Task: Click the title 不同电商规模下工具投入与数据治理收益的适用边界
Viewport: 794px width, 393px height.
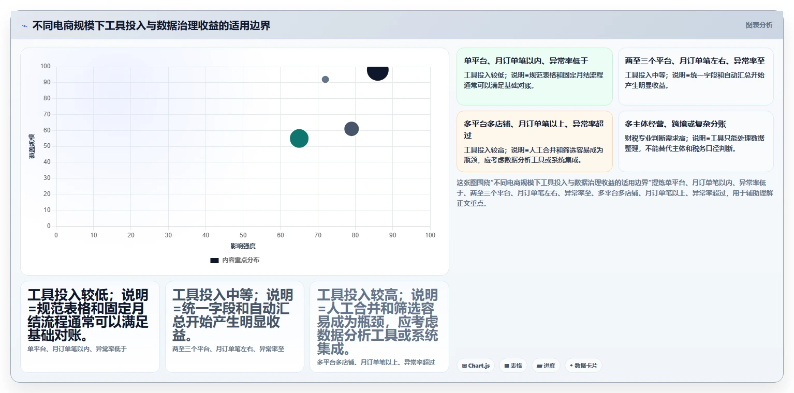Action: click(x=151, y=26)
